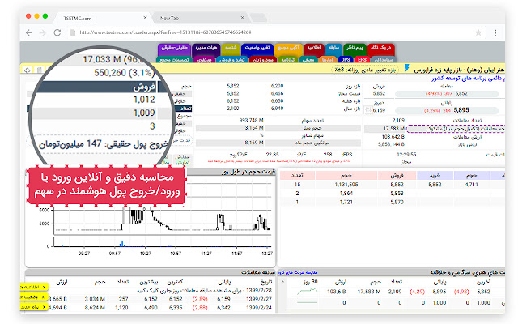Bookmark the page with the star icon
The height and width of the screenshot is (324, 518).
point(478,32)
